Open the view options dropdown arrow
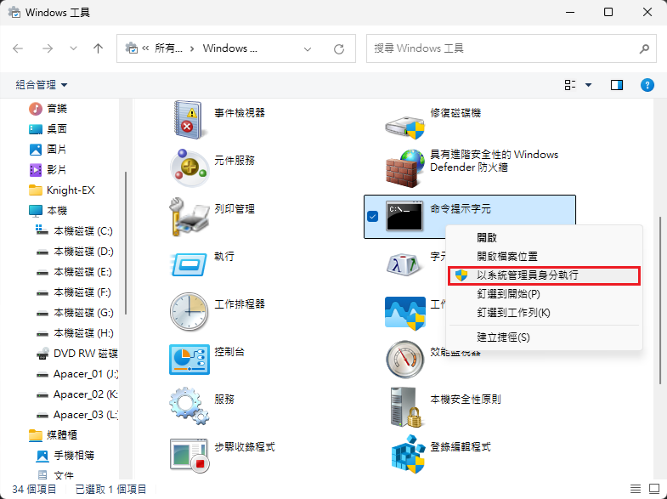667x499 pixels. pyautogui.click(x=588, y=85)
